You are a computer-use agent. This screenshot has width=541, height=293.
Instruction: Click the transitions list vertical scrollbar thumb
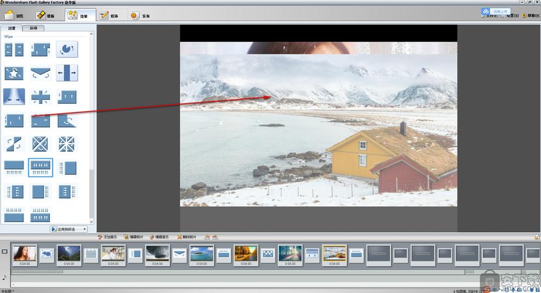[91, 193]
